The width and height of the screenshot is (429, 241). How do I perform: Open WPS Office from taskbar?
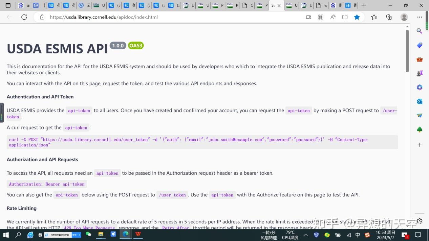[138, 234]
